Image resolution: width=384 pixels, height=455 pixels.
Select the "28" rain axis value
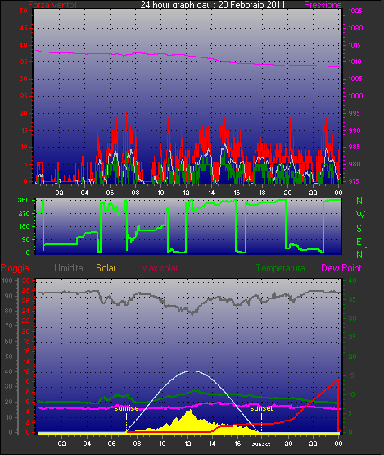[26, 290]
